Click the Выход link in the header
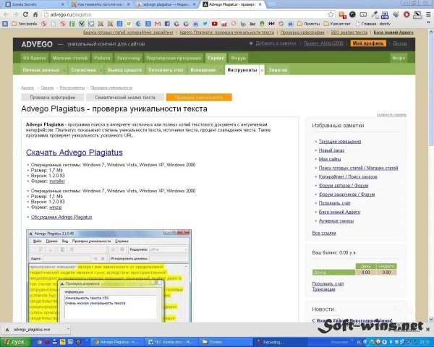 [400, 43]
